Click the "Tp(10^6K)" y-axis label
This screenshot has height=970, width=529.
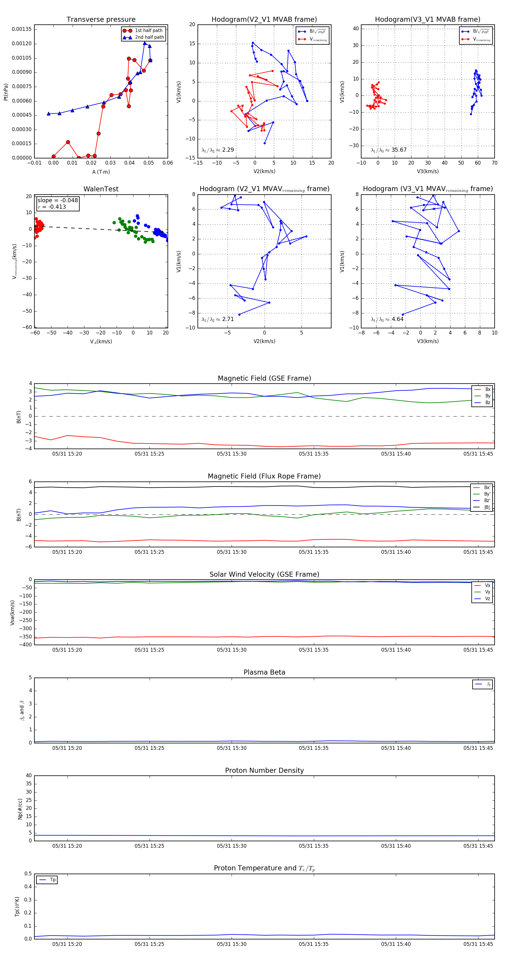[x=17, y=907]
